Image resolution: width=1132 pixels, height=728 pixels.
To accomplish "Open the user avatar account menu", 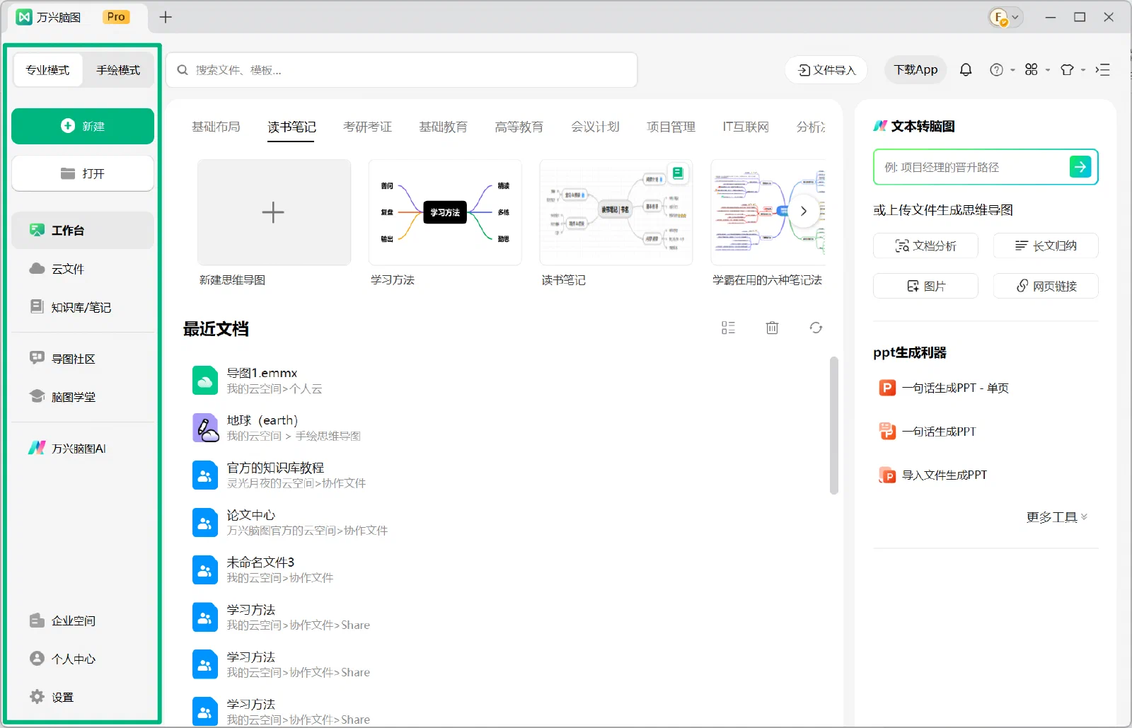I will (x=1005, y=17).
